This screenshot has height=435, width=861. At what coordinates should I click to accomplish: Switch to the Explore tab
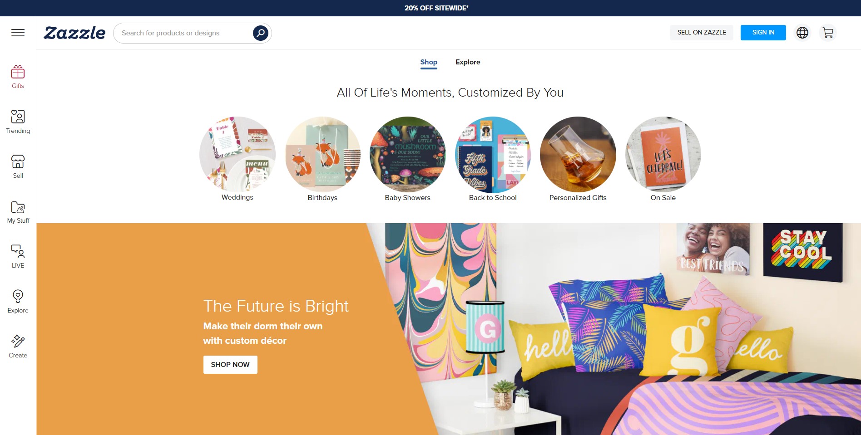pos(468,62)
